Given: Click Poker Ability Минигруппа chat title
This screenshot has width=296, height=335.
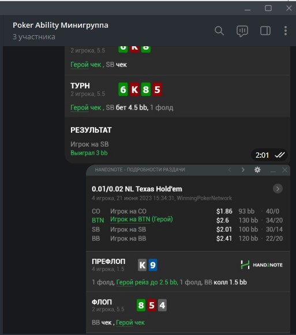Looking at the screenshot, I should click(61, 25).
